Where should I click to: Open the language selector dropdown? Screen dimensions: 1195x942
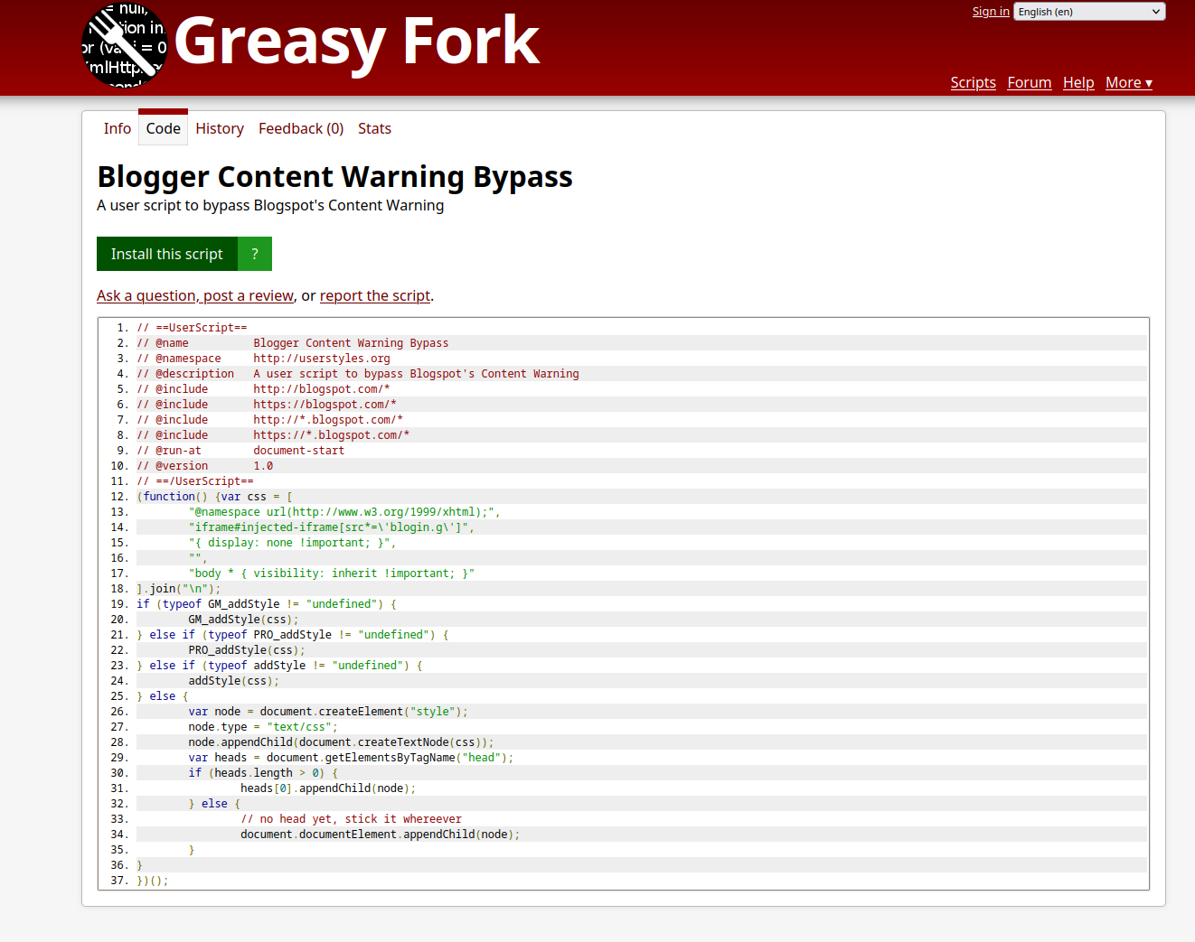click(1088, 12)
